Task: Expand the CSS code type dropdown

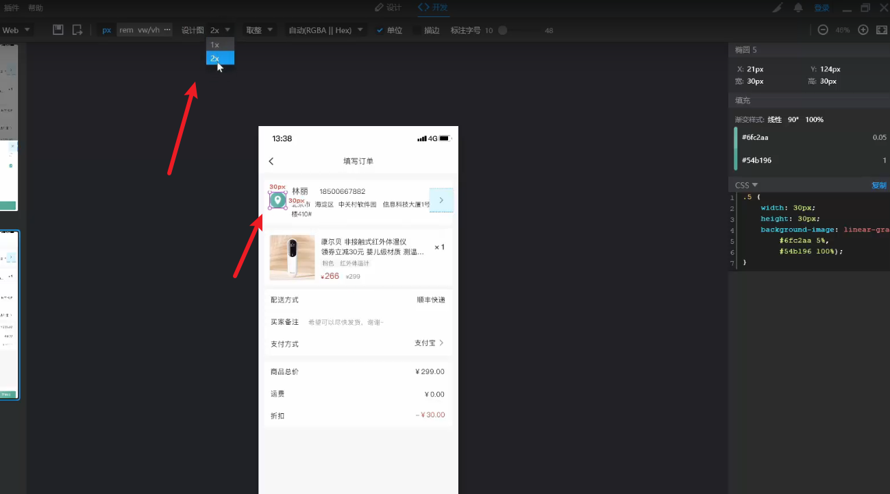Action: [x=747, y=185]
